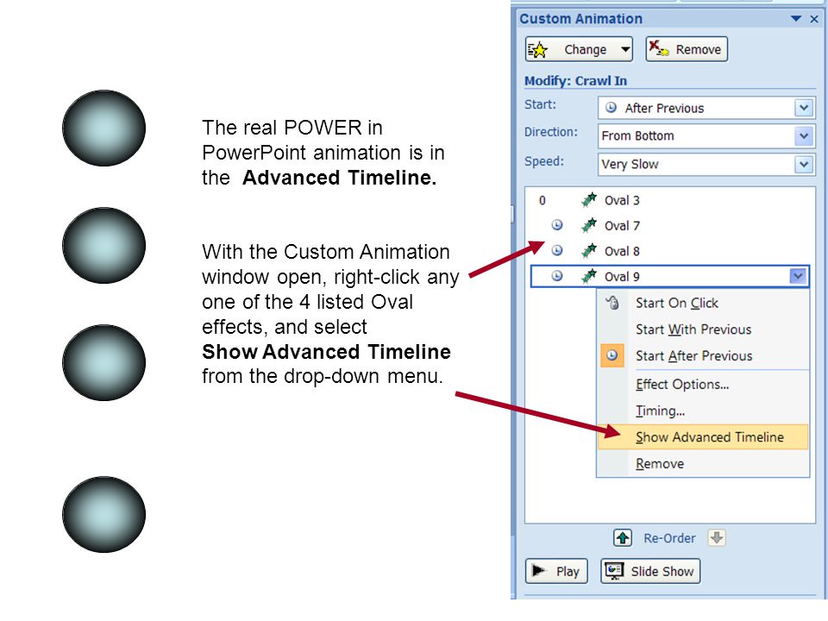Click the text 'Advanced Timeline.' on slide

pos(340,178)
